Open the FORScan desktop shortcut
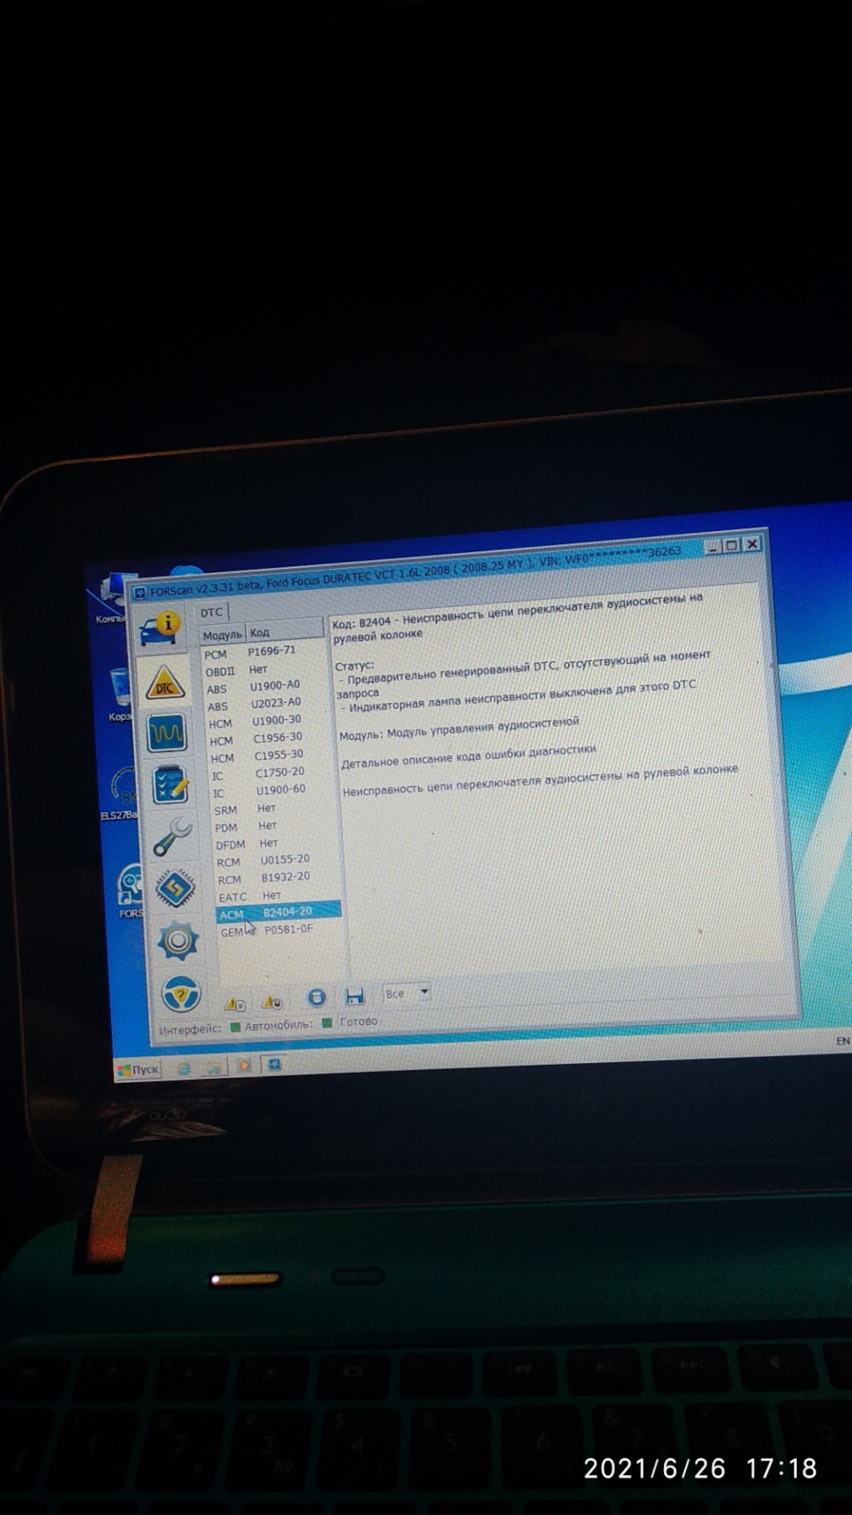852x1515 pixels. tap(130, 892)
